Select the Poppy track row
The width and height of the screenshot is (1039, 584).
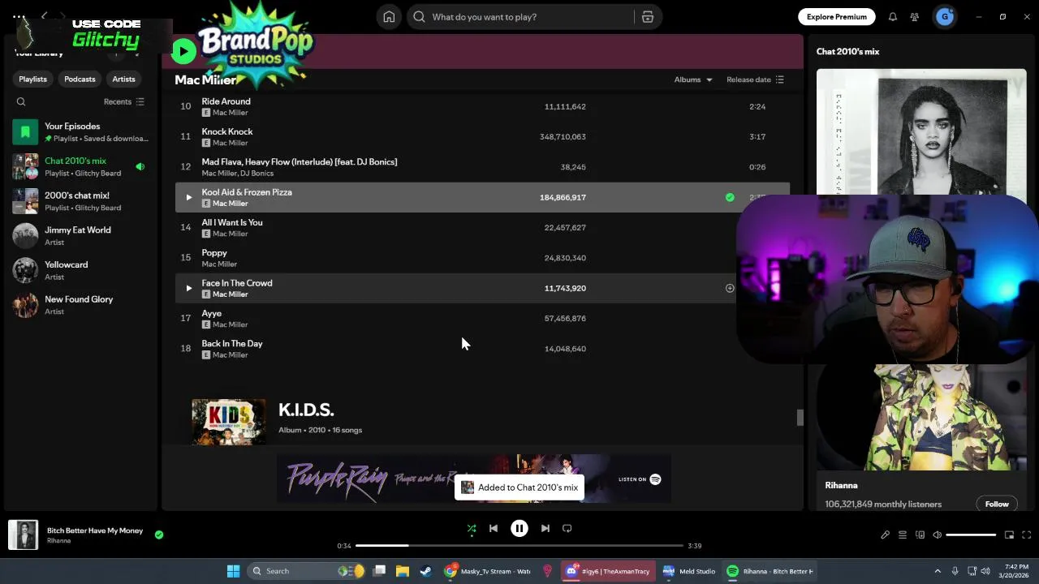[482, 258]
